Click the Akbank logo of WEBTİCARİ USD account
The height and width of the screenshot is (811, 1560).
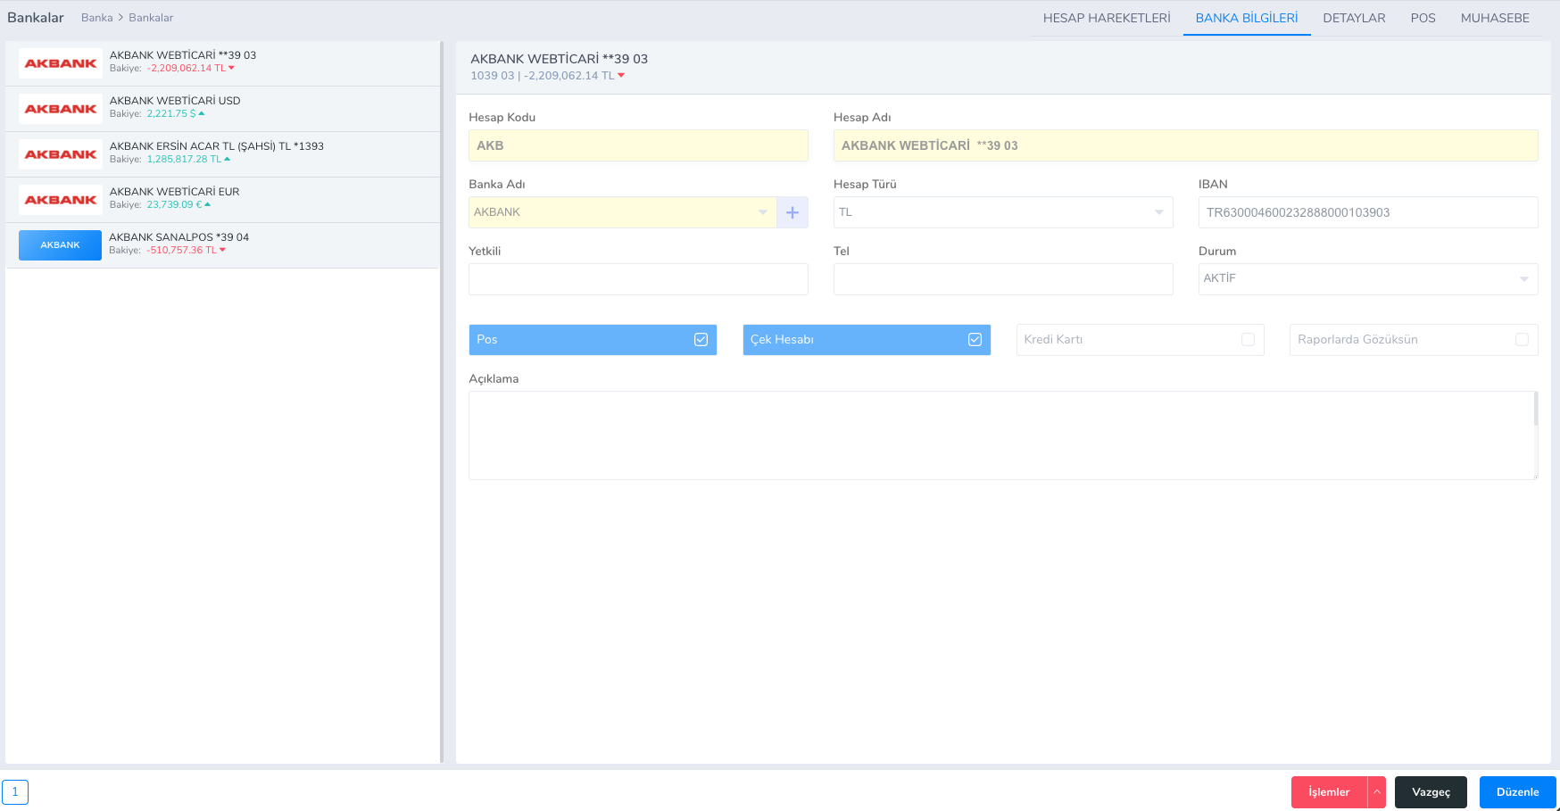coord(61,109)
